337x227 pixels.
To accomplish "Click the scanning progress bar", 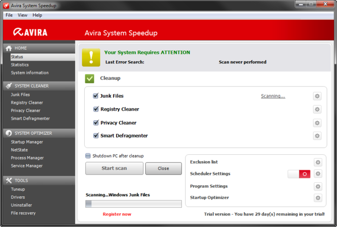I will point(133,204).
